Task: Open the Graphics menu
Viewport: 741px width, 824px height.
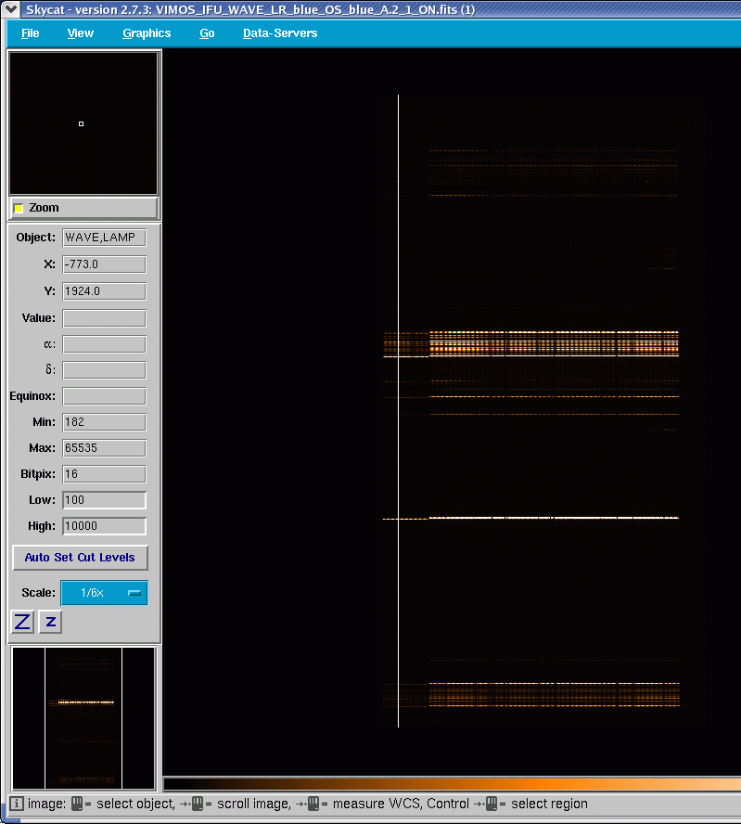Action: click(147, 33)
